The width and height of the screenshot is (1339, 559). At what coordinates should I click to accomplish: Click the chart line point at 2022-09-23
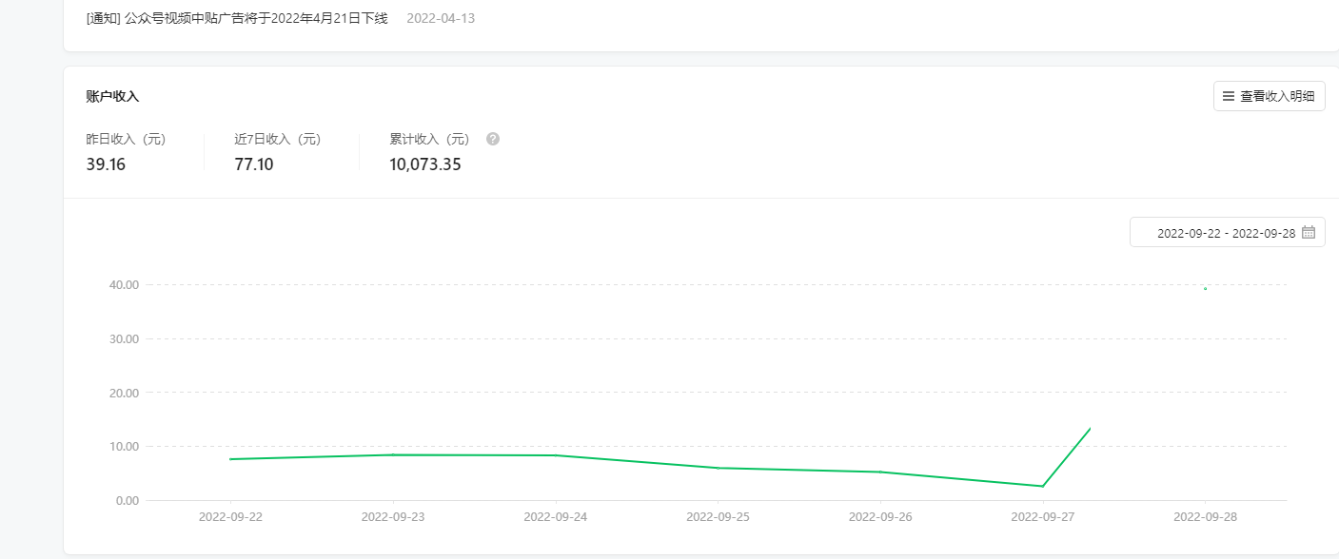coord(393,454)
